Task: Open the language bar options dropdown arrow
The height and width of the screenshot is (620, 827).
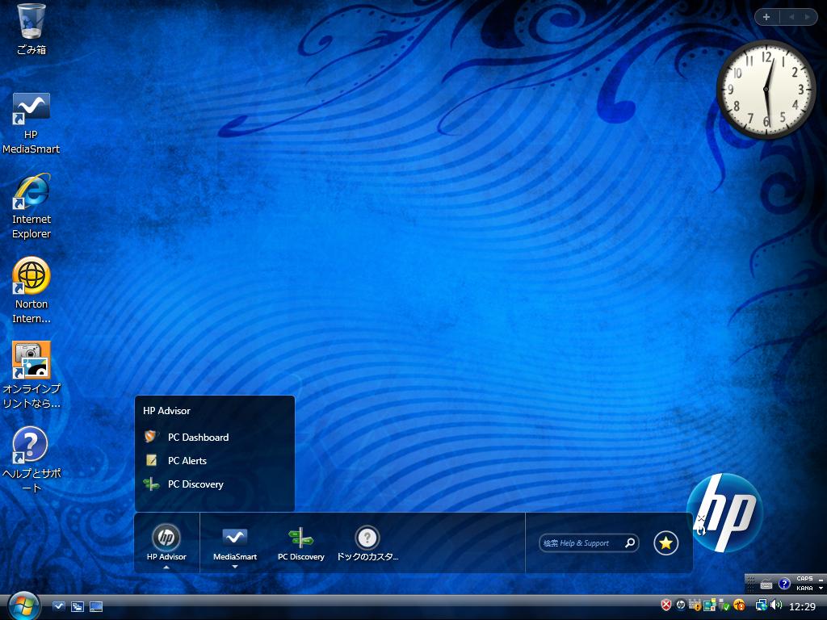Action: (821, 588)
